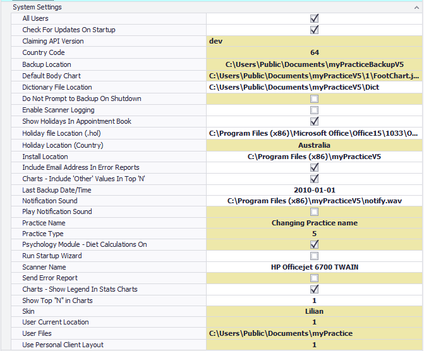The width and height of the screenshot is (424, 351).
Task: Select the Holiday file Location (.hol) label
Action: (61, 133)
